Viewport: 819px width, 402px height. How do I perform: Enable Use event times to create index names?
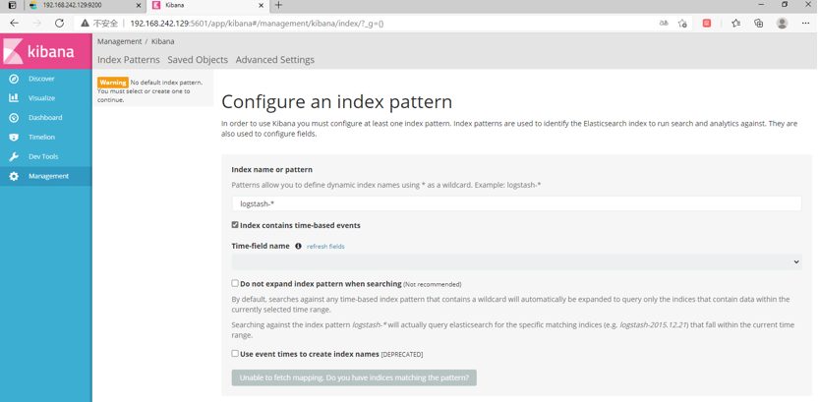(235, 354)
